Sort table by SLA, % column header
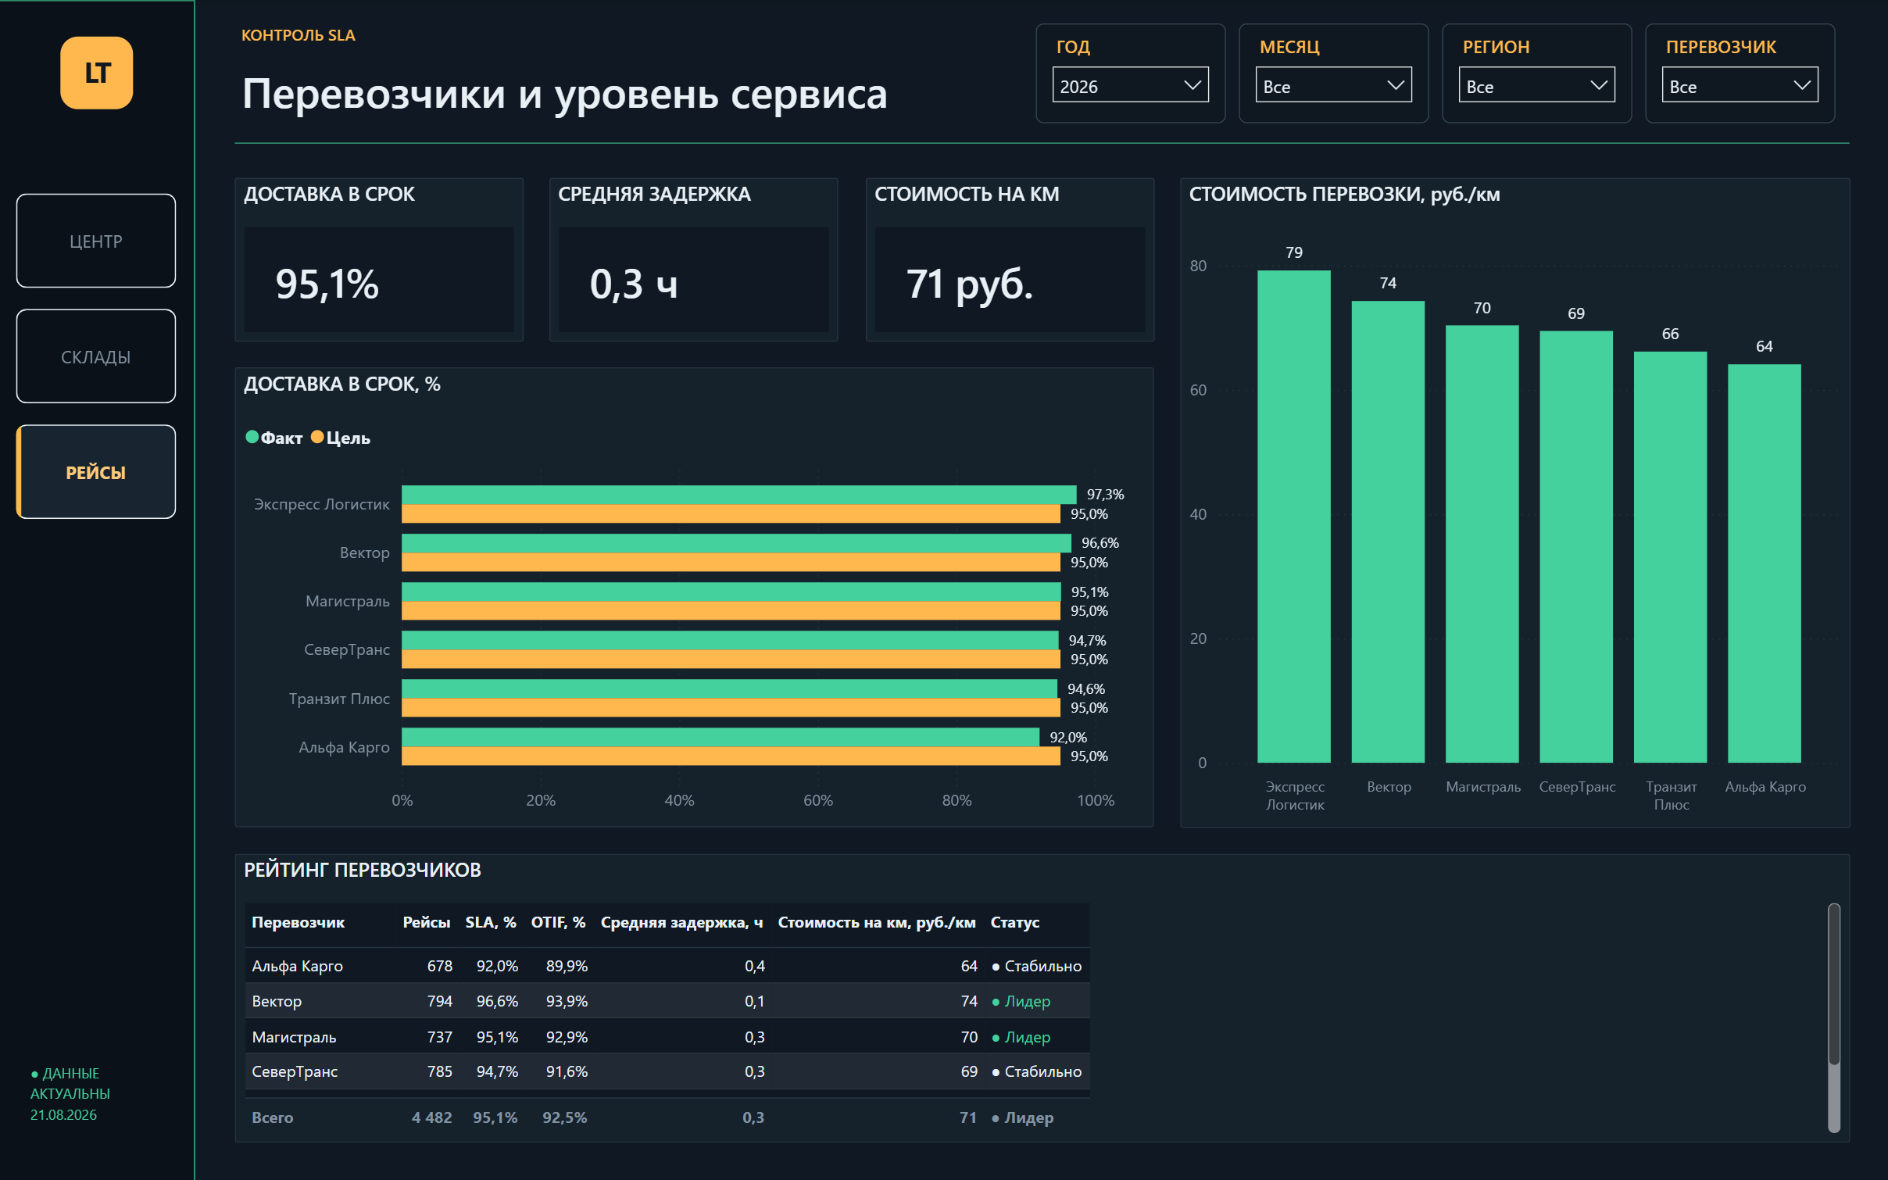The height and width of the screenshot is (1180, 1888). coord(491,922)
